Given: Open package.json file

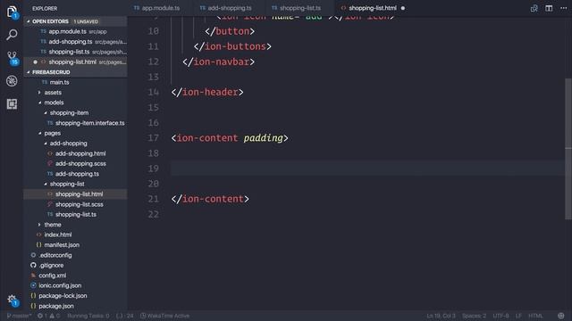Looking at the screenshot, I should click(56, 306).
